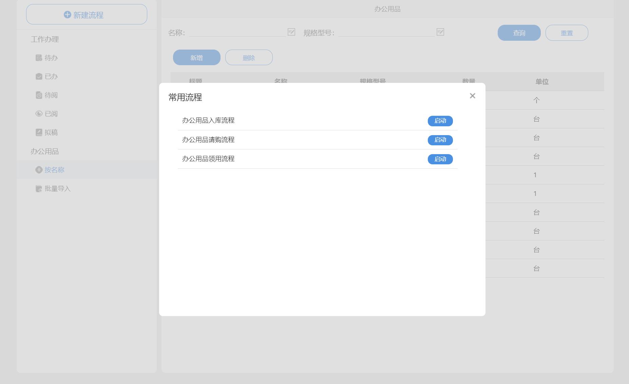Open the 批量导入 menu item

[x=57, y=189]
